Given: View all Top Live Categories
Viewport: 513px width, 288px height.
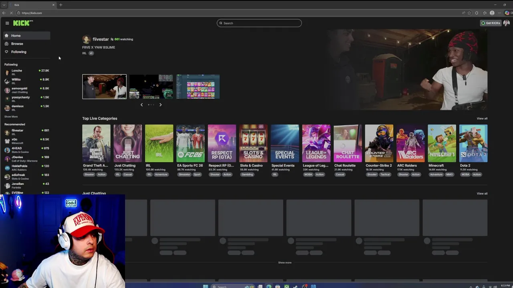Looking at the screenshot, I should point(482,118).
